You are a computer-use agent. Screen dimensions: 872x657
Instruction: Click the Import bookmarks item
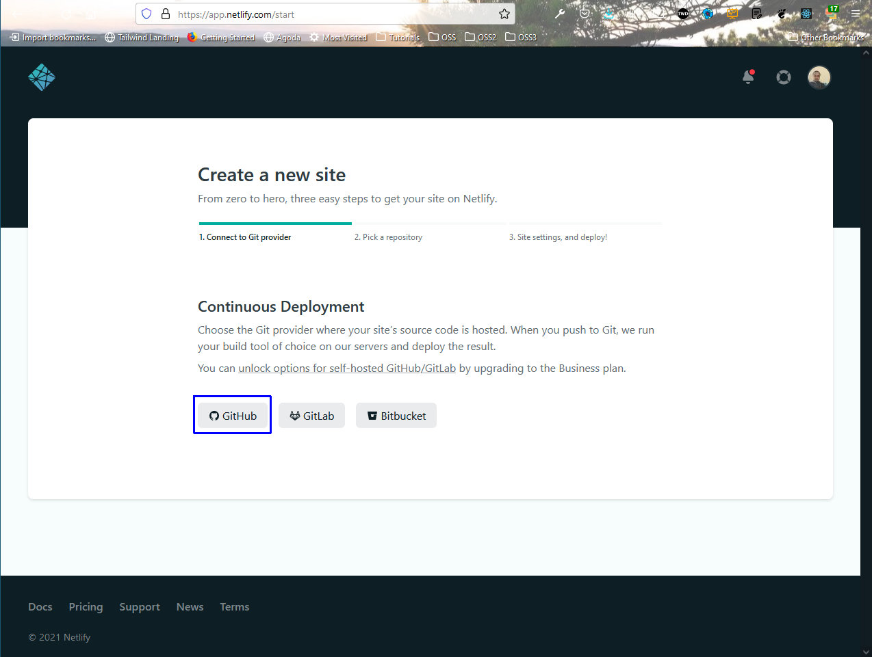point(53,38)
